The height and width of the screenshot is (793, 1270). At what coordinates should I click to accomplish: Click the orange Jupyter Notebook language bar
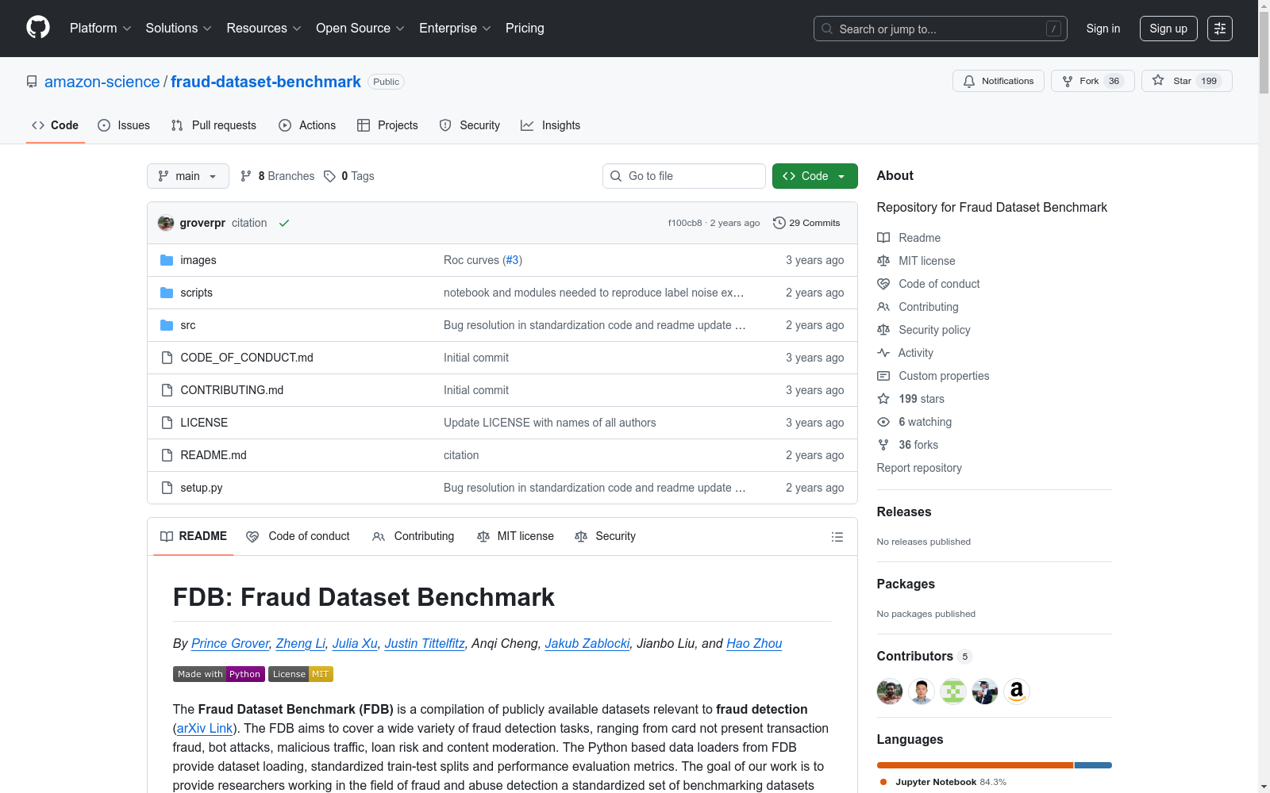(x=975, y=765)
